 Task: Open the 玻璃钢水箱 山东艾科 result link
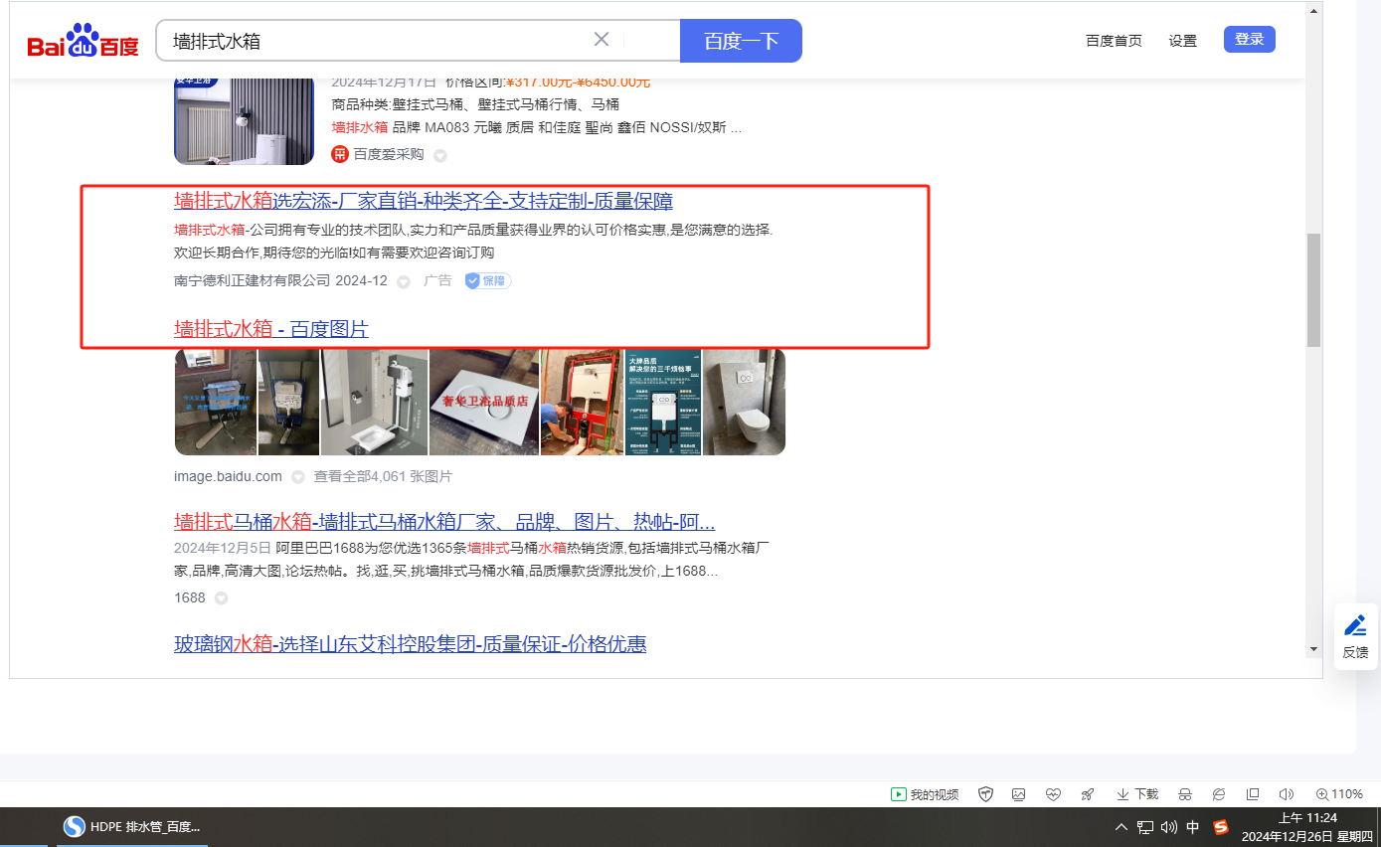point(411,643)
